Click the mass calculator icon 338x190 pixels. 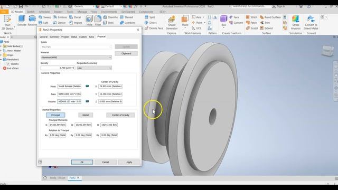tap(87, 86)
